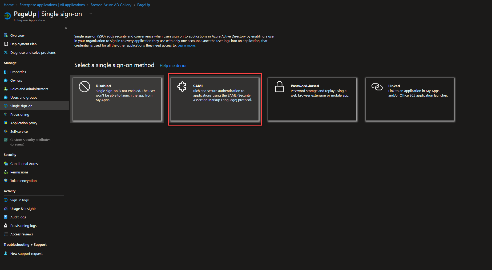Viewport: 492px width, 270px height.
Task: Click the Diagnose and solve problems wrench icon
Action: (x=6, y=52)
